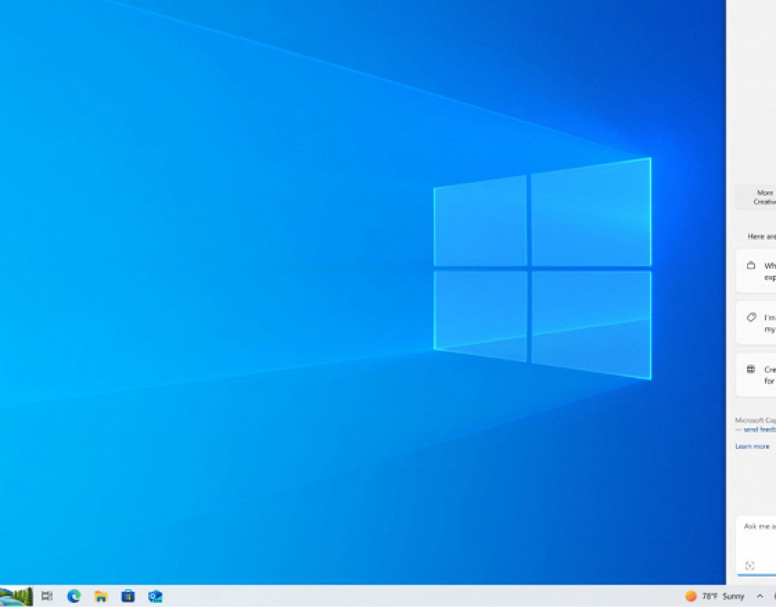Image resolution: width=776 pixels, height=607 pixels.
Task: Launch Microsoft Edge from the taskbar
Action: [x=74, y=596]
